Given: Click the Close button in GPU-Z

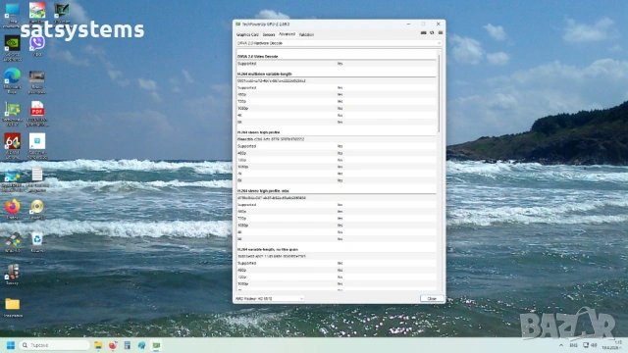Looking at the screenshot, I should pyautogui.click(x=432, y=298).
